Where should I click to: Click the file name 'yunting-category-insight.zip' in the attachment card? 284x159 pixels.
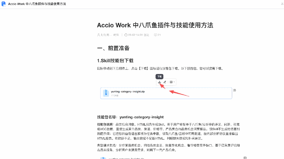pos(128,91)
